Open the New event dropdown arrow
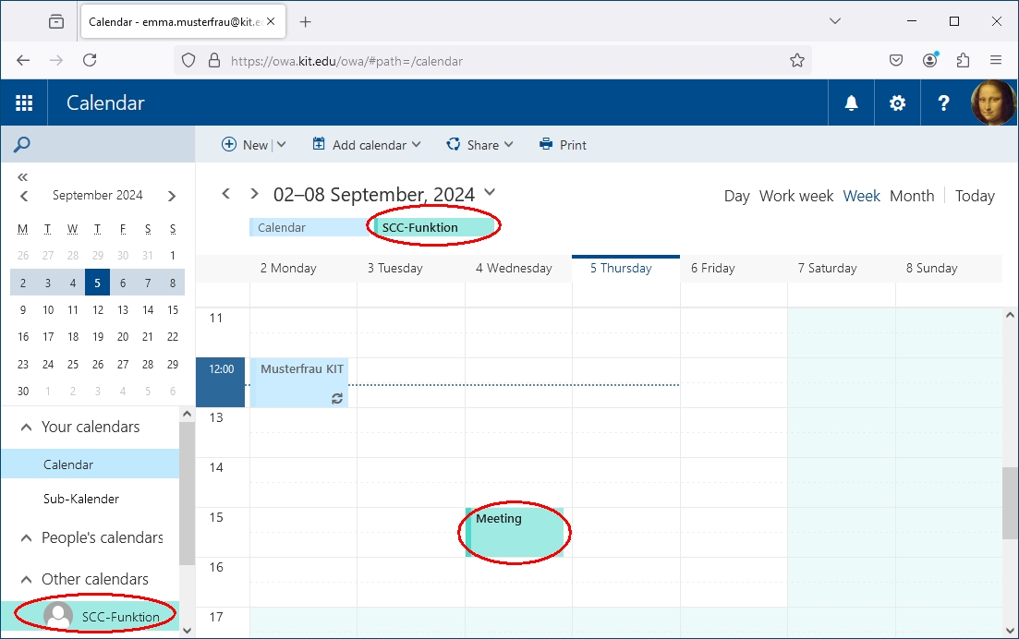This screenshot has width=1019, height=639. click(282, 145)
